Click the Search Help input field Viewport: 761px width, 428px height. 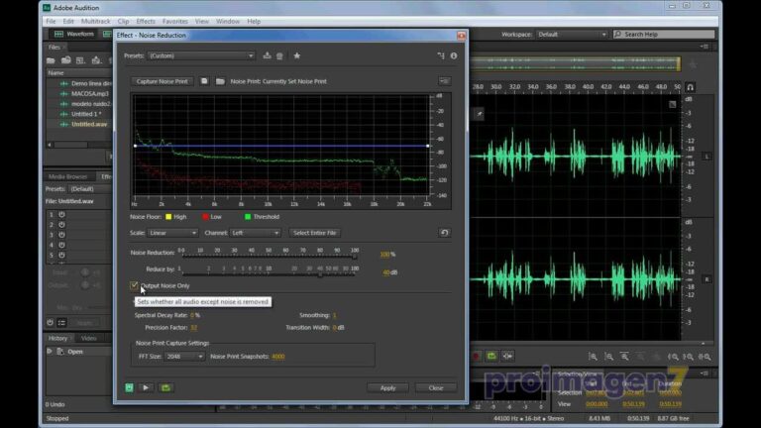point(664,35)
